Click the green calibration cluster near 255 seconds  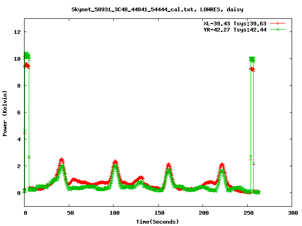pyautogui.click(x=252, y=59)
